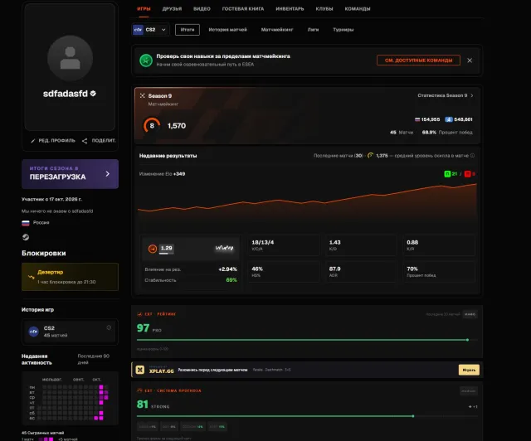531x441 pixels.
Task: Click the crossed-swords Season 9 icon
Action: tap(142, 96)
